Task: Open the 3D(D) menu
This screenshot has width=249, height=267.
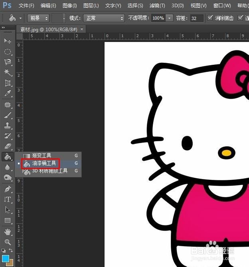Action: click(178, 6)
